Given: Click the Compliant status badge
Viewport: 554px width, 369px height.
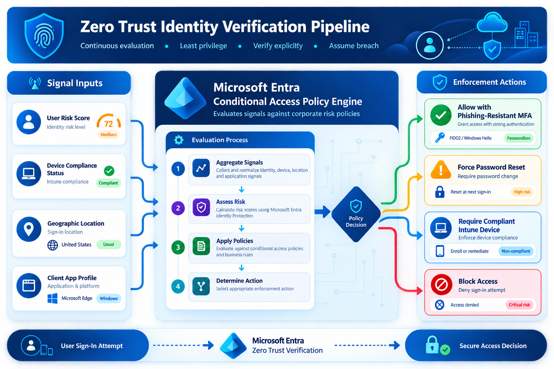Looking at the screenshot, I should [108, 183].
